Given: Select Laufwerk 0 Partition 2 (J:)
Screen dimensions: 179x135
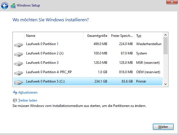Looking at the screenshot, I should (x=88, y=53).
